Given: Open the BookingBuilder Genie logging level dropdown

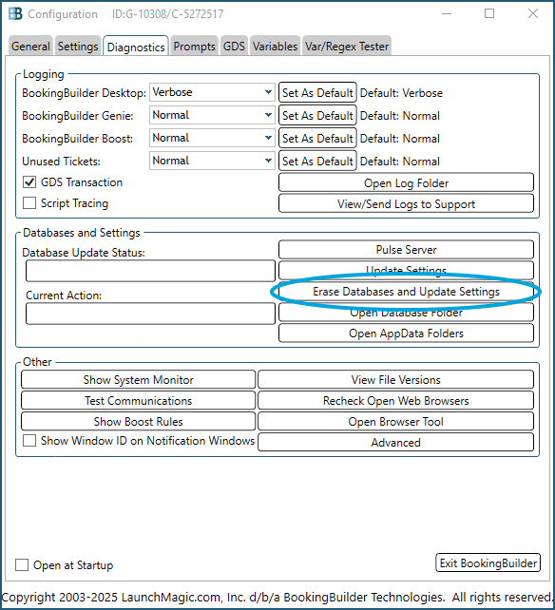Looking at the screenshot, I should pos(212,115).
